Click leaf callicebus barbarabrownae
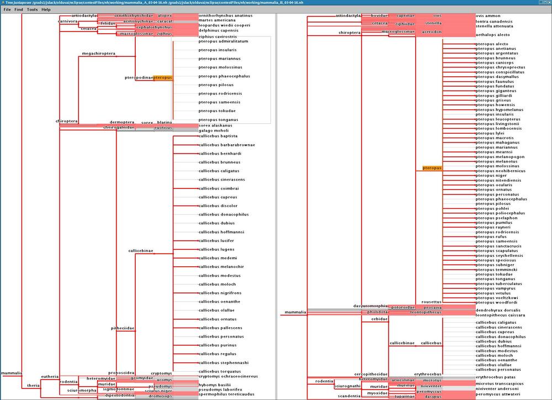This screenshot has width=552, height=400. (x=227, y=145)
